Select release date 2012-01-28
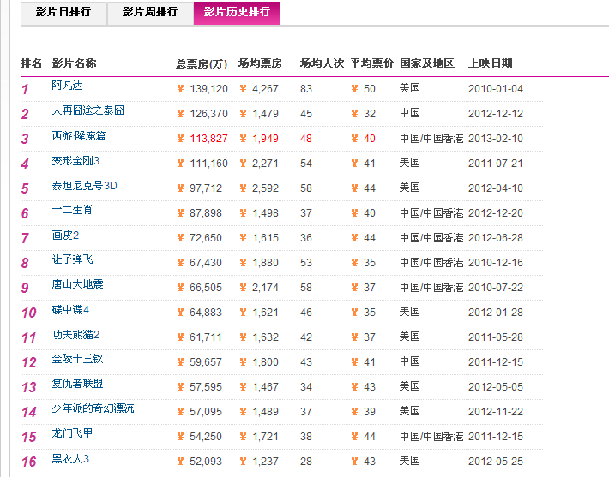 coord(496,313)
